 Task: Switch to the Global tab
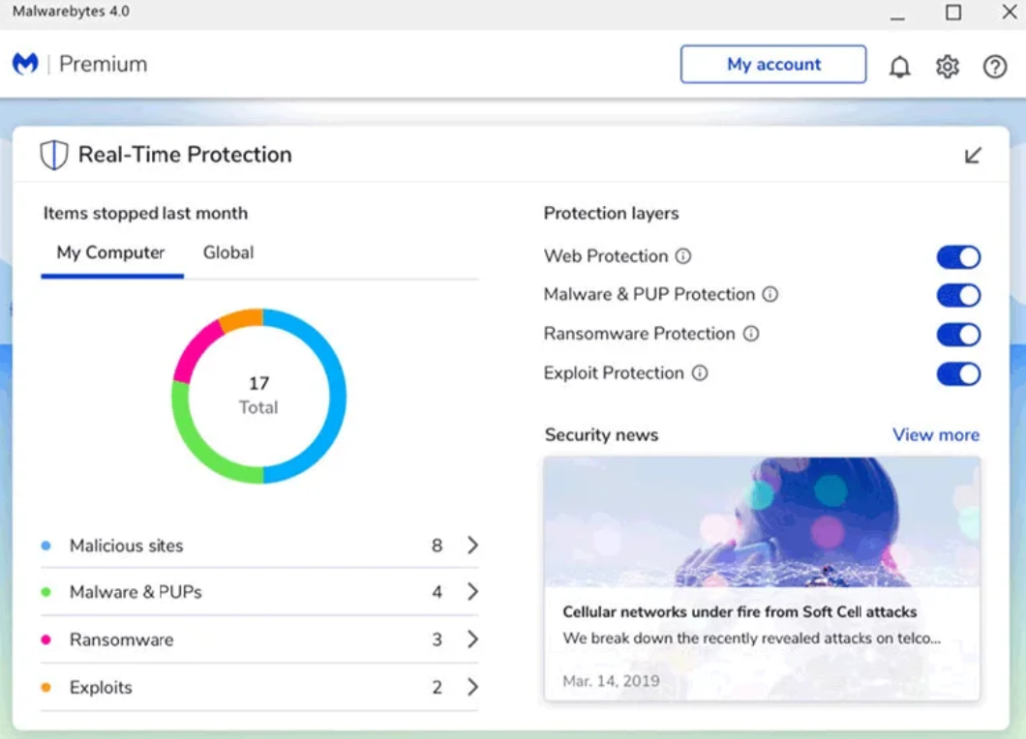click(228, 253)
